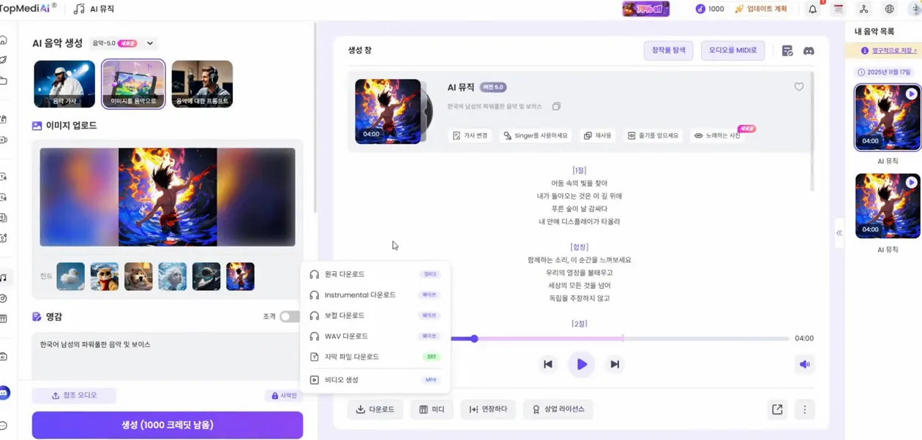Open the Discord icon in 생성 창

tap(809, 51)
